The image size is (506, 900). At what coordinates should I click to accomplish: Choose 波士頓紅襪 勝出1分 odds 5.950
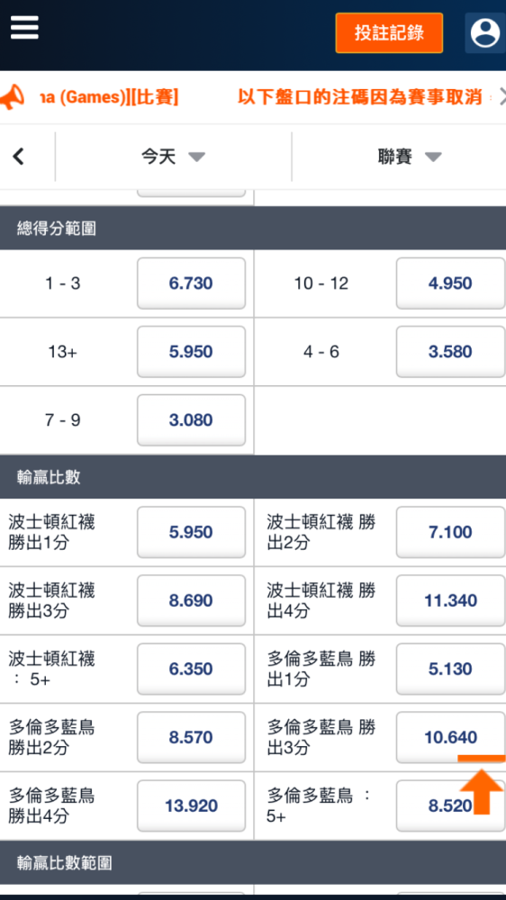(191, 532)
